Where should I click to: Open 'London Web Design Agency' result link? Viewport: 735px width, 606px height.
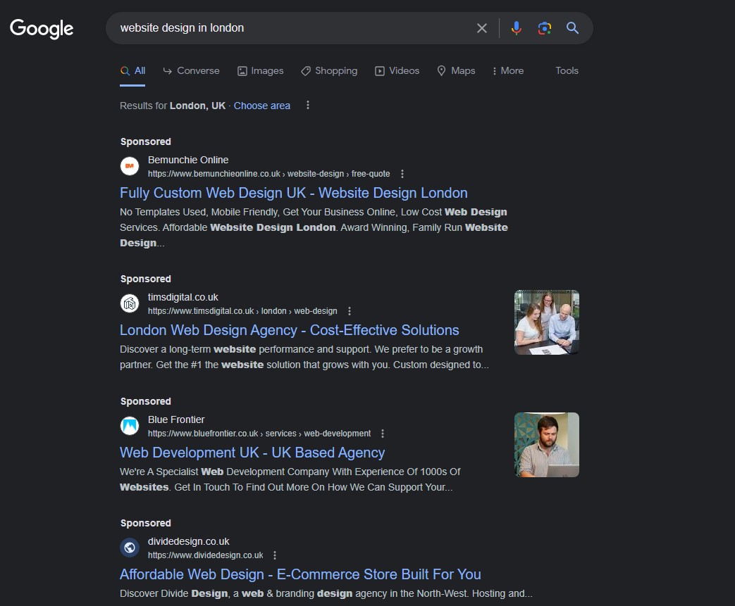coord(289,330)
